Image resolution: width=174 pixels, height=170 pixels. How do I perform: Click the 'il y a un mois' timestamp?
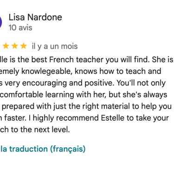pos(55,46)
